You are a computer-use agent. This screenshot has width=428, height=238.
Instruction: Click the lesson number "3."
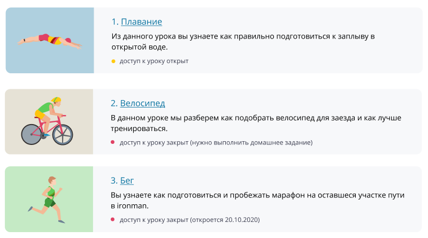tap(114, 180)
